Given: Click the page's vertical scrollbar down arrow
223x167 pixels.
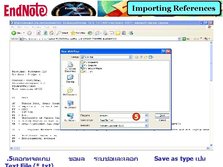Looking at the screenshot, I should (x=211, y=145).
